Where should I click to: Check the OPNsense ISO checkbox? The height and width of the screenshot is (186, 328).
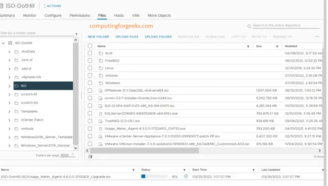pyautogui.click(x=90, y=91)
